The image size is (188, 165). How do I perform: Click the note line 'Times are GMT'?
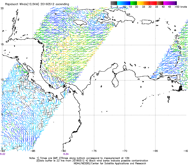pos(49,158)
